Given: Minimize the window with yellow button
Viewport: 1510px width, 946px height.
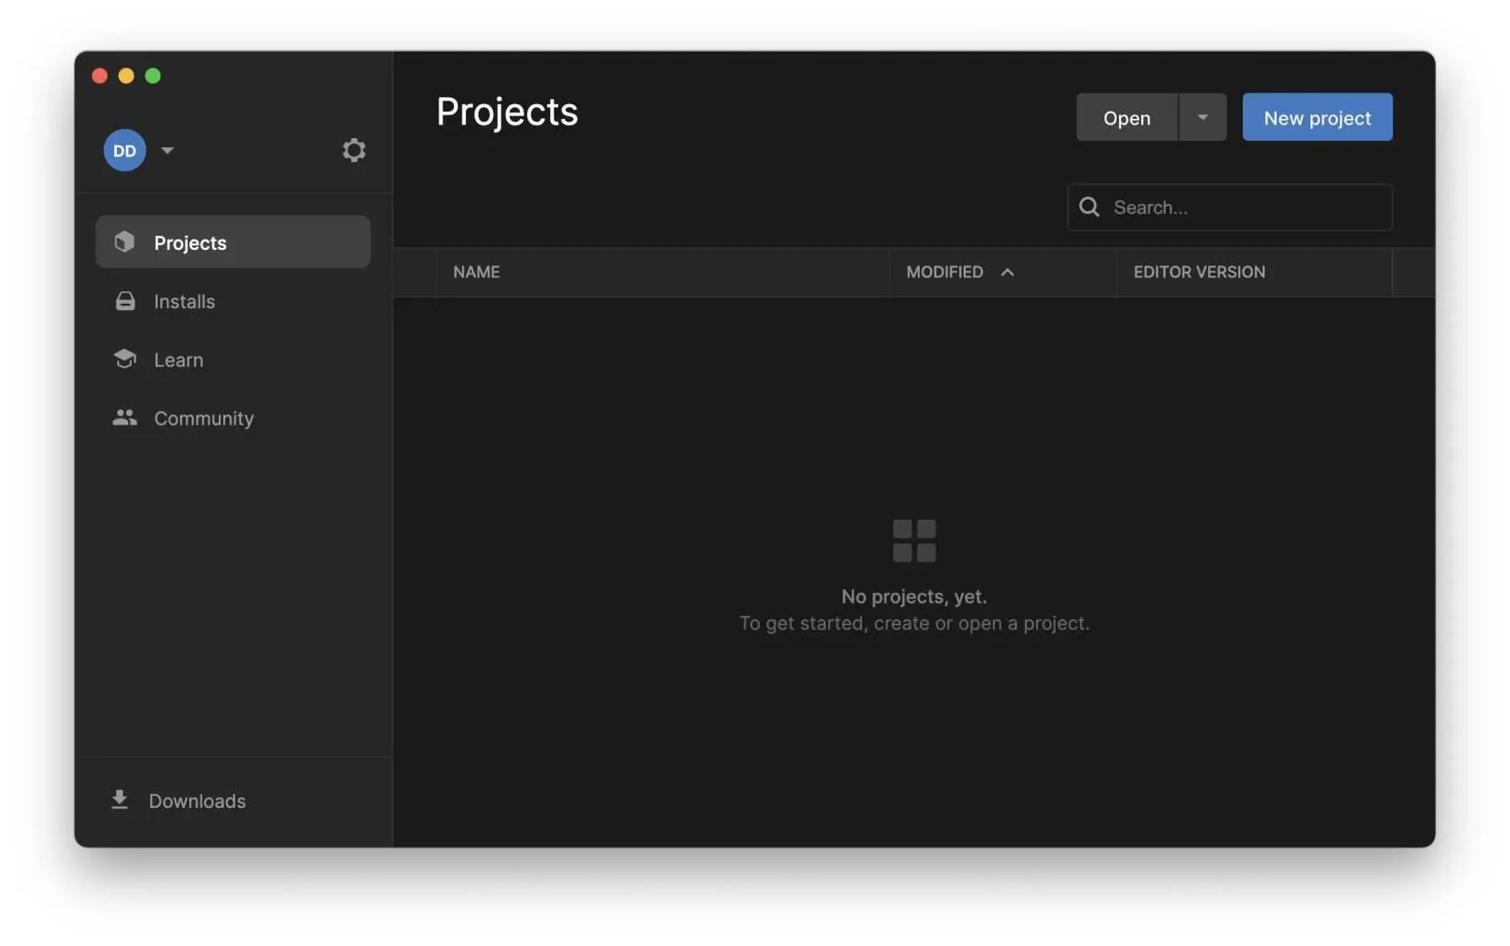Looking at the screenshot, I should (x=126, y=76).
